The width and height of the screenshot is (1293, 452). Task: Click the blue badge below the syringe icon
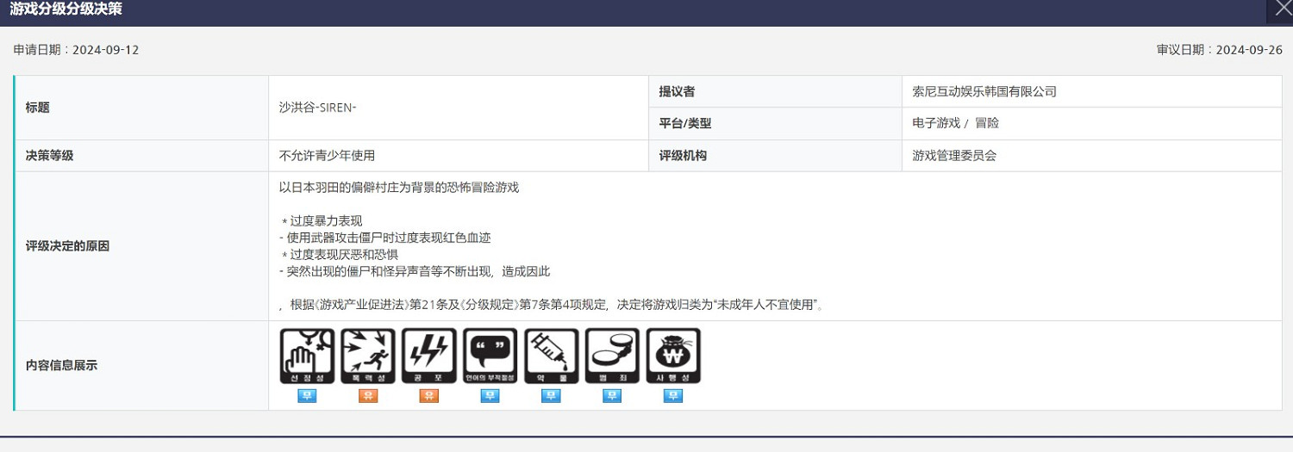tap(551, 396)
